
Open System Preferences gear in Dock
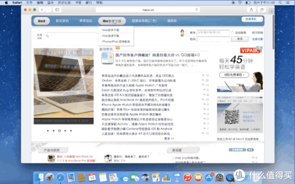[219, 177]
